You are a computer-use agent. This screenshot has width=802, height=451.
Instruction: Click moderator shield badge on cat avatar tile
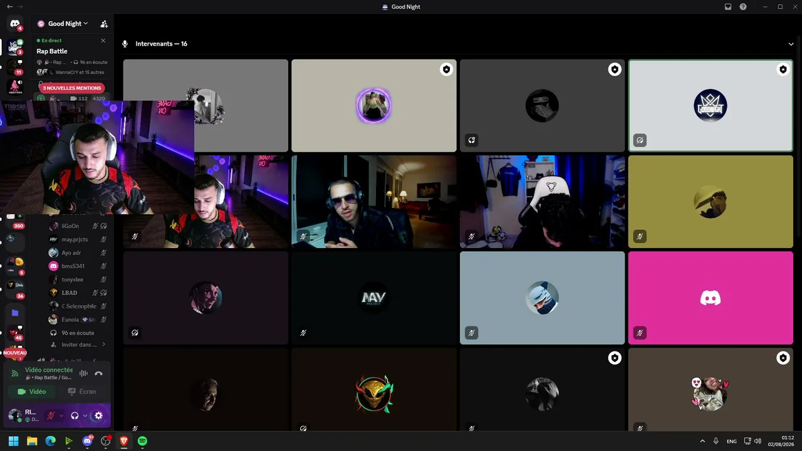[x=783, y=358]
